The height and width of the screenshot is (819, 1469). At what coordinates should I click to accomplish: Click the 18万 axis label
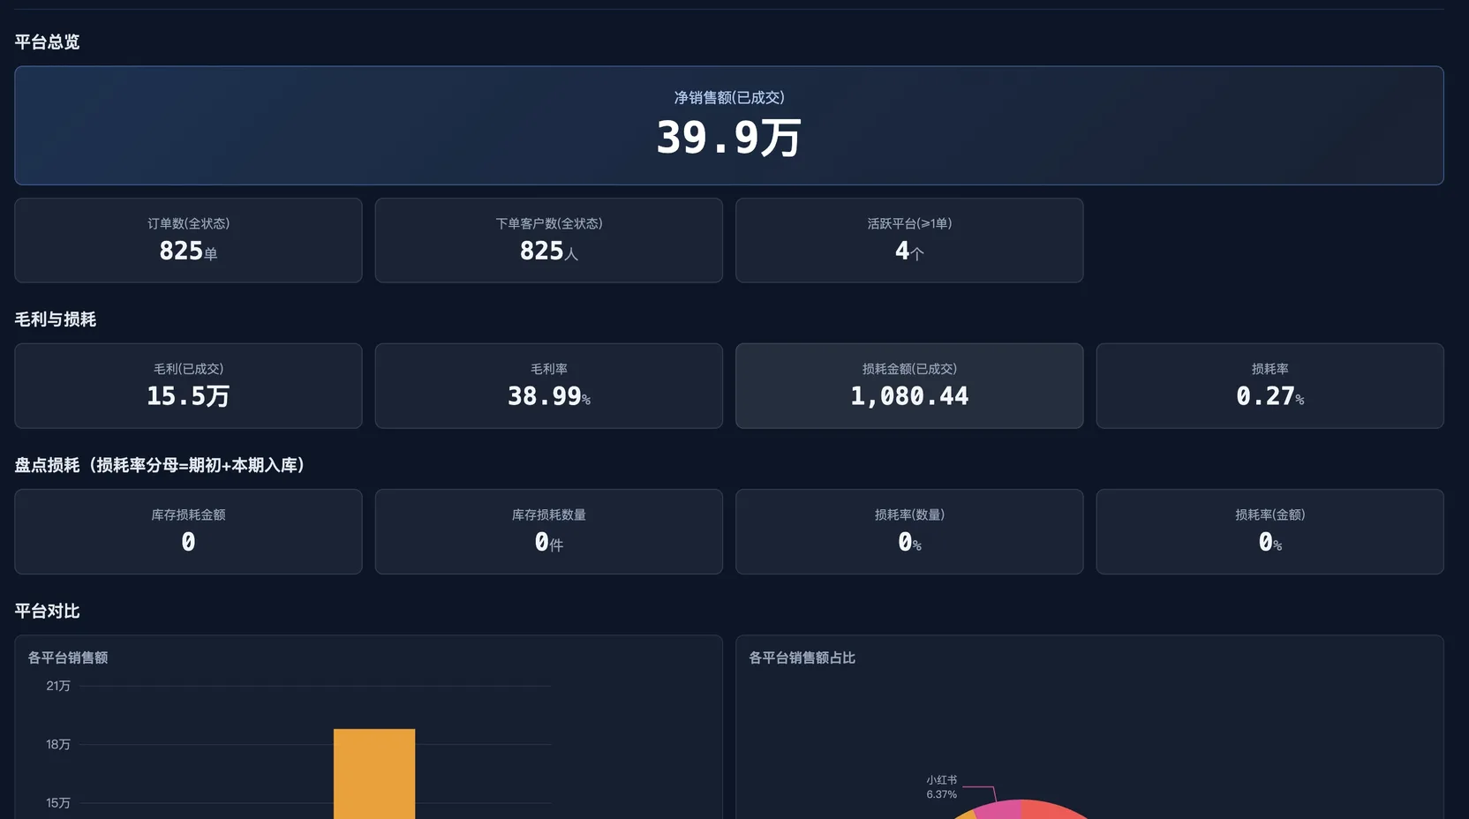(x=58, y=745)
